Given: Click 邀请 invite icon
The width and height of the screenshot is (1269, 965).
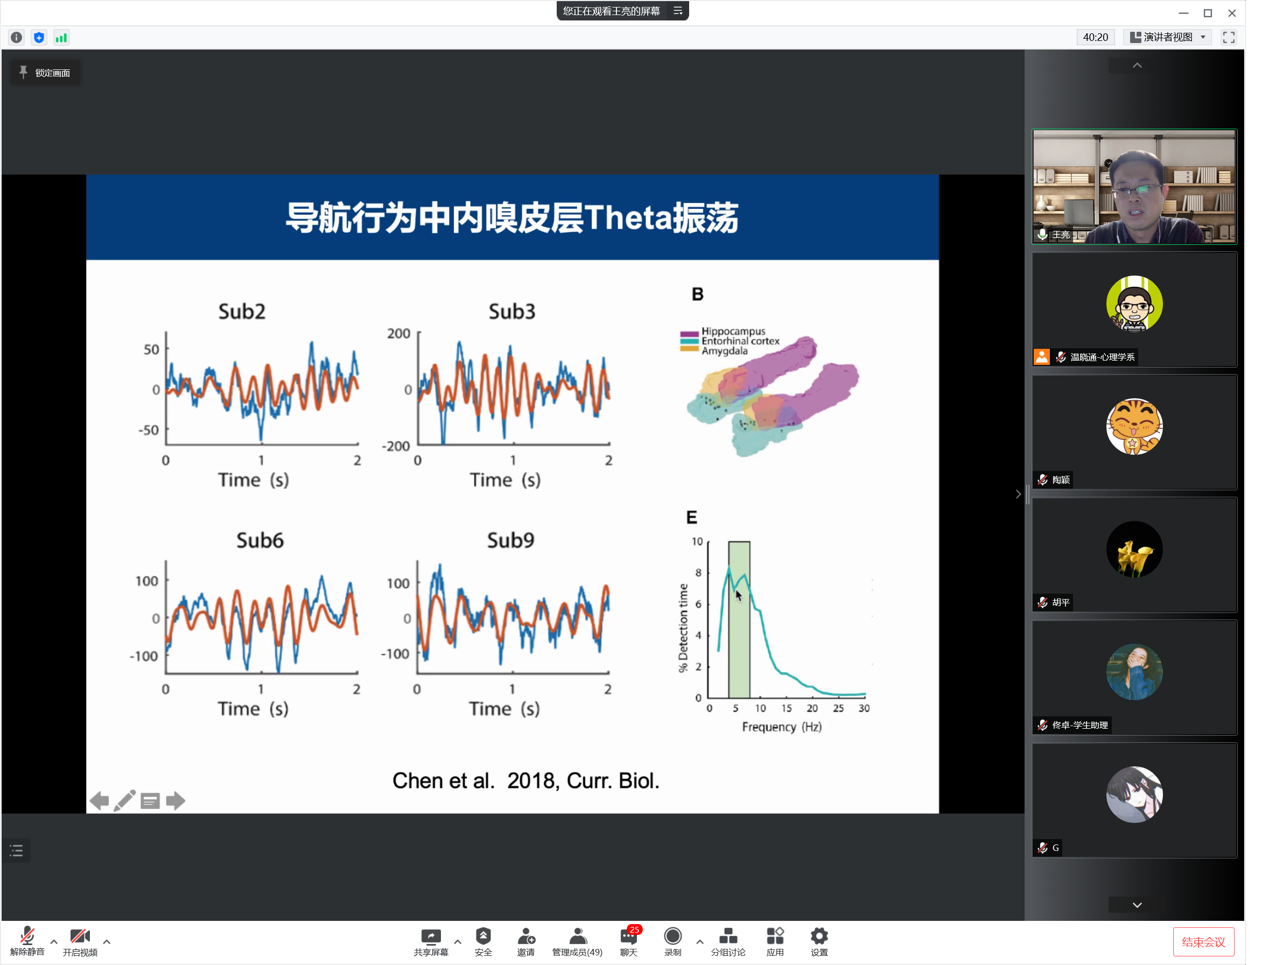Looking at the screenshot, I should 525,941.
